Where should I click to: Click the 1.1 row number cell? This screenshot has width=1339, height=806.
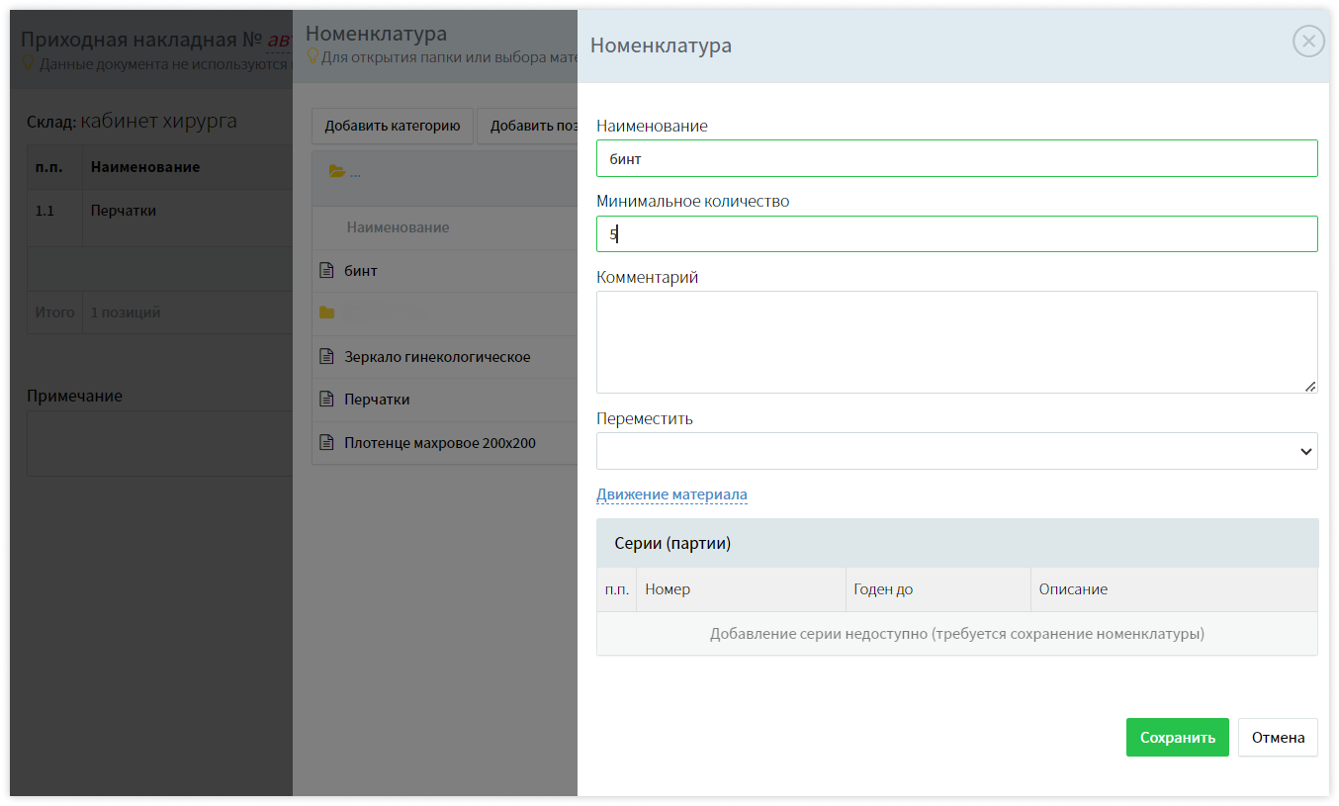pos(54,218)
